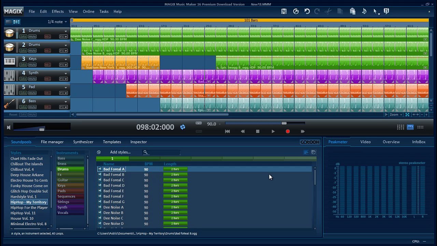Click the mixer faders icon on track 4
The image size is (437, 246).
(x=10, y=76)
